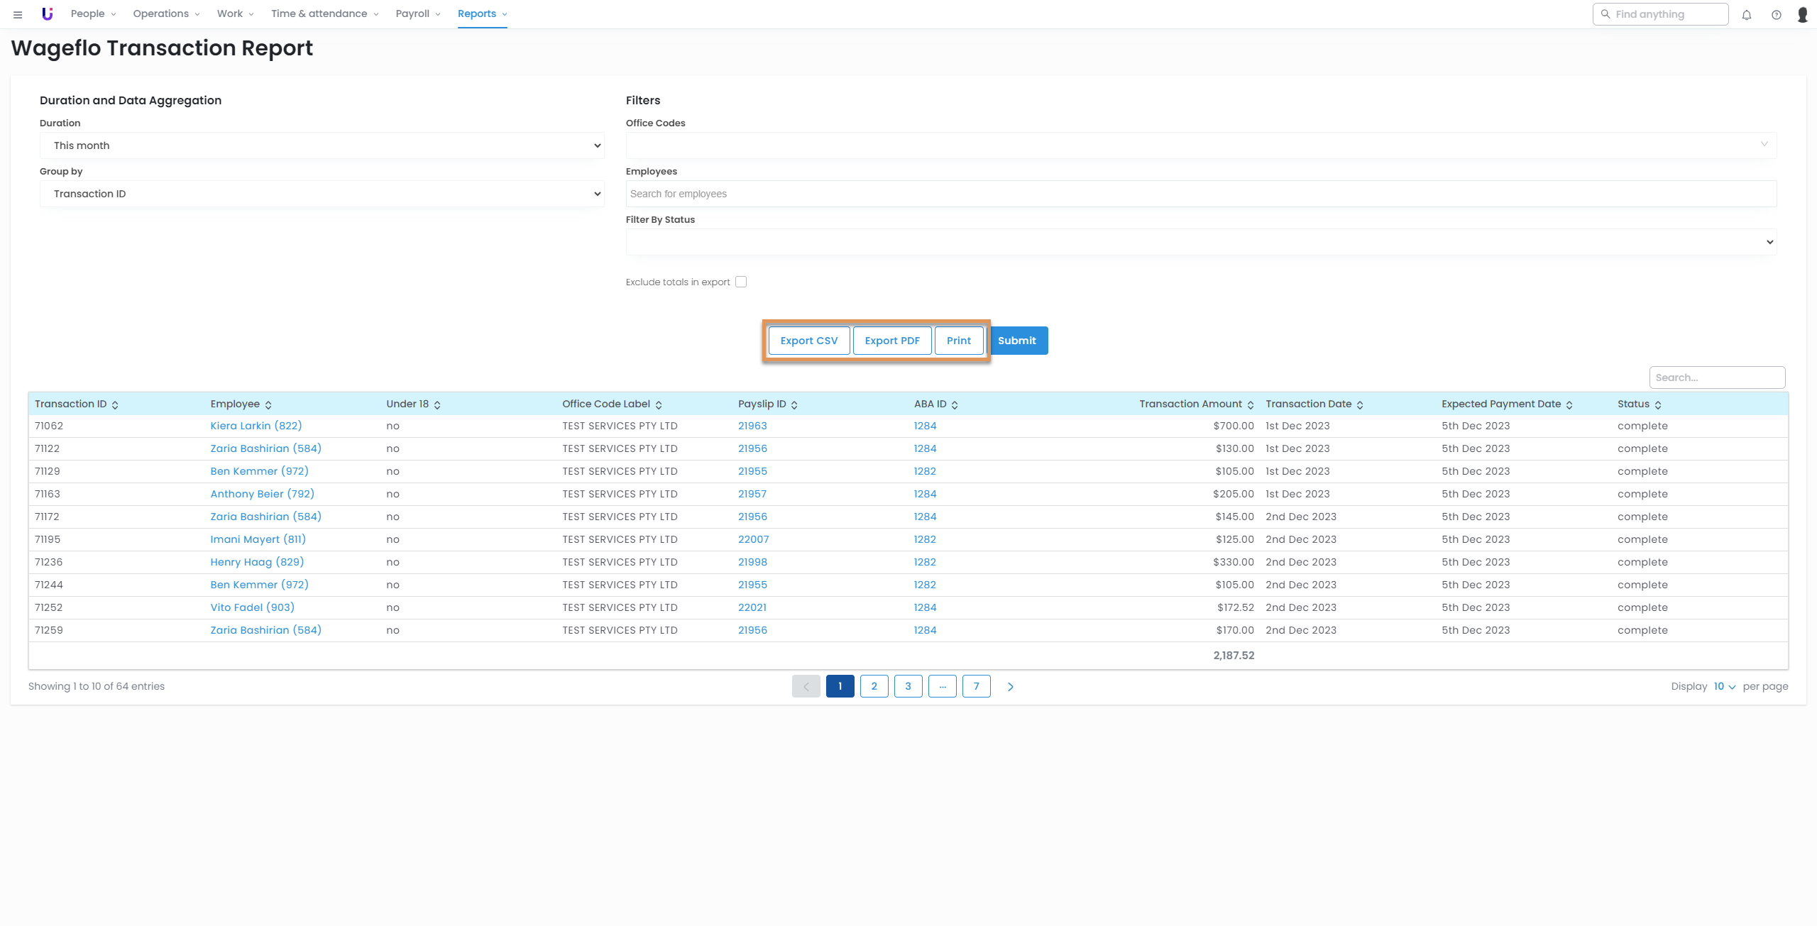This screenshot has height=926, width=1817.
Task: Change the Display per page dropdown
Action: point(1724,686)
